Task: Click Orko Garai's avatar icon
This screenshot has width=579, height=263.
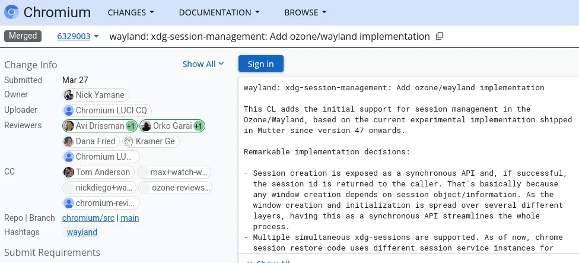Action: coord(146,126)
